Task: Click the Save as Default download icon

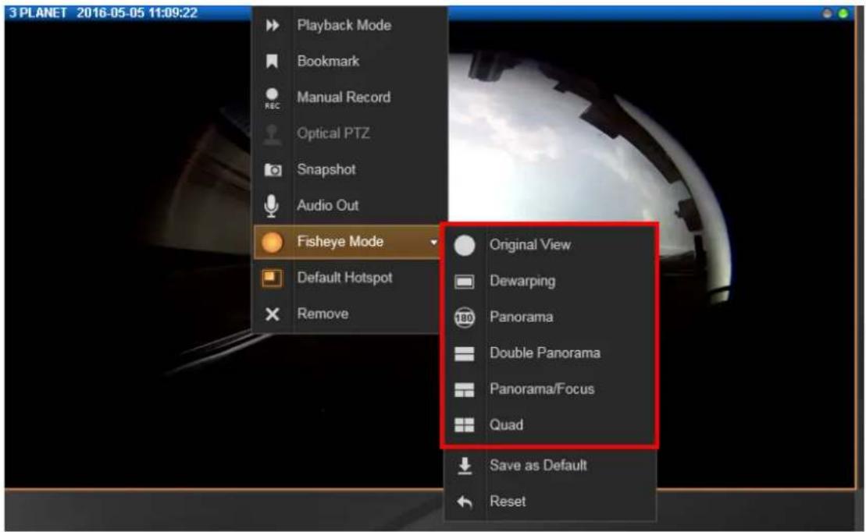Action: [x=465, y=466]
